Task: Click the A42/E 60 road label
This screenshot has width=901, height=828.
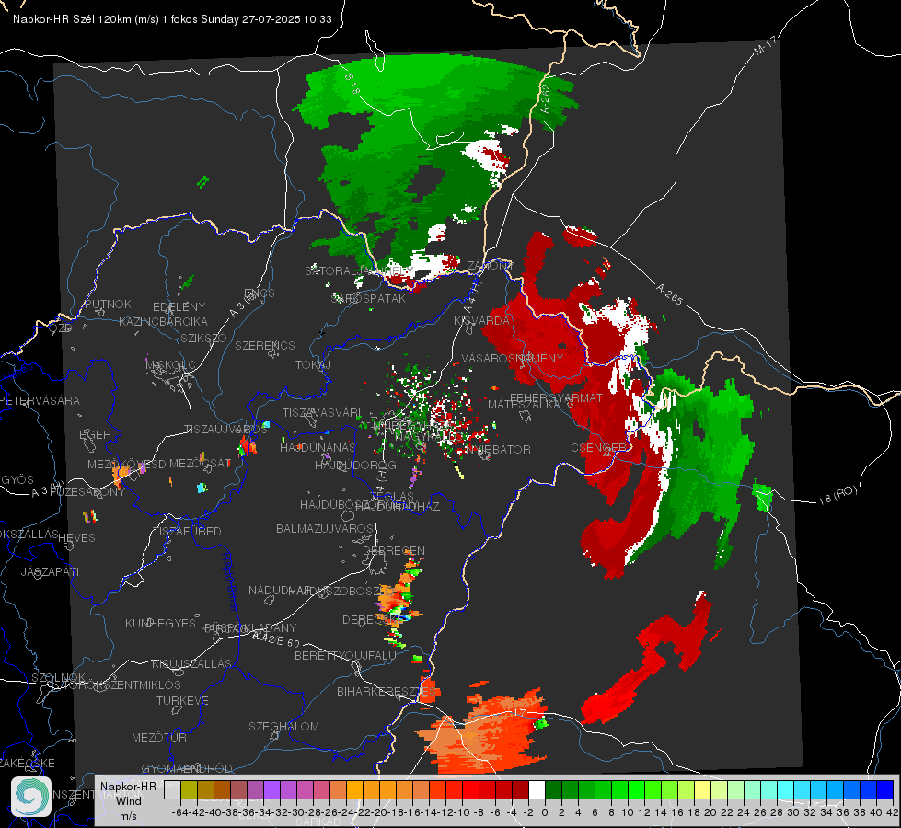Action: 276,639
